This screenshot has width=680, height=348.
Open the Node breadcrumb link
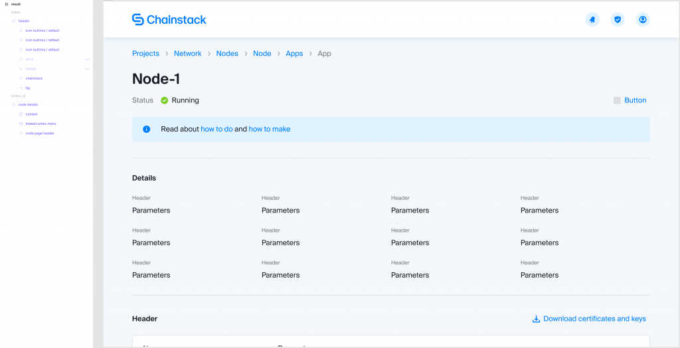coord(262,53)
